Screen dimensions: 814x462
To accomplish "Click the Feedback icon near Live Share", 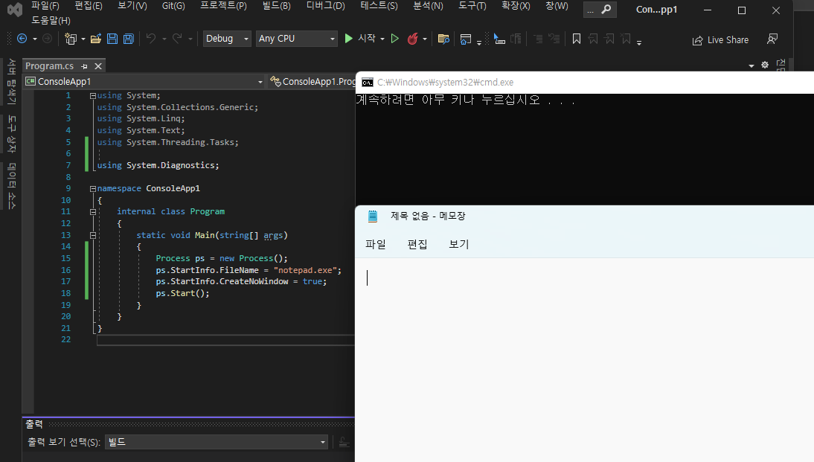I will pos(772,39).
